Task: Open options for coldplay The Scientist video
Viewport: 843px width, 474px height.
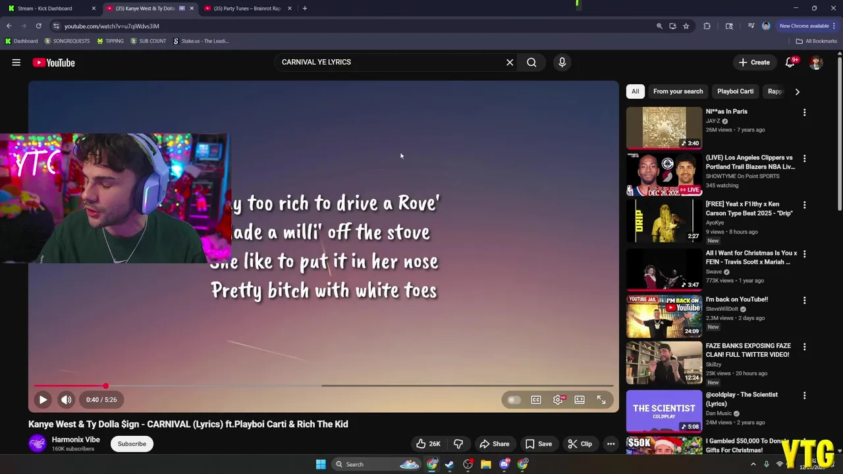Action: click(x=804, y=396)
